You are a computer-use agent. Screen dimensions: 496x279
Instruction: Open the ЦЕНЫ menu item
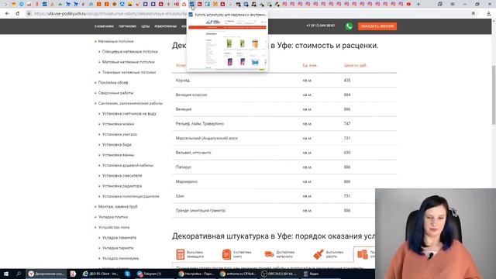pyautogui.click(x=145, y=26)
